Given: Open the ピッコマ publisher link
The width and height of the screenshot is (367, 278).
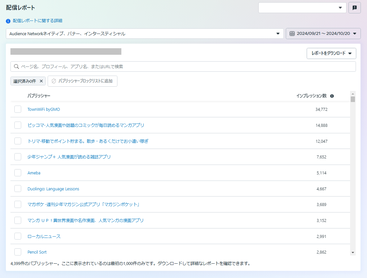Looking at the screenshot, I should 86,125.
